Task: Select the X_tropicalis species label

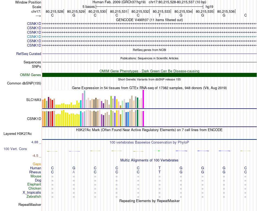Action: click(x=32, y=193)
